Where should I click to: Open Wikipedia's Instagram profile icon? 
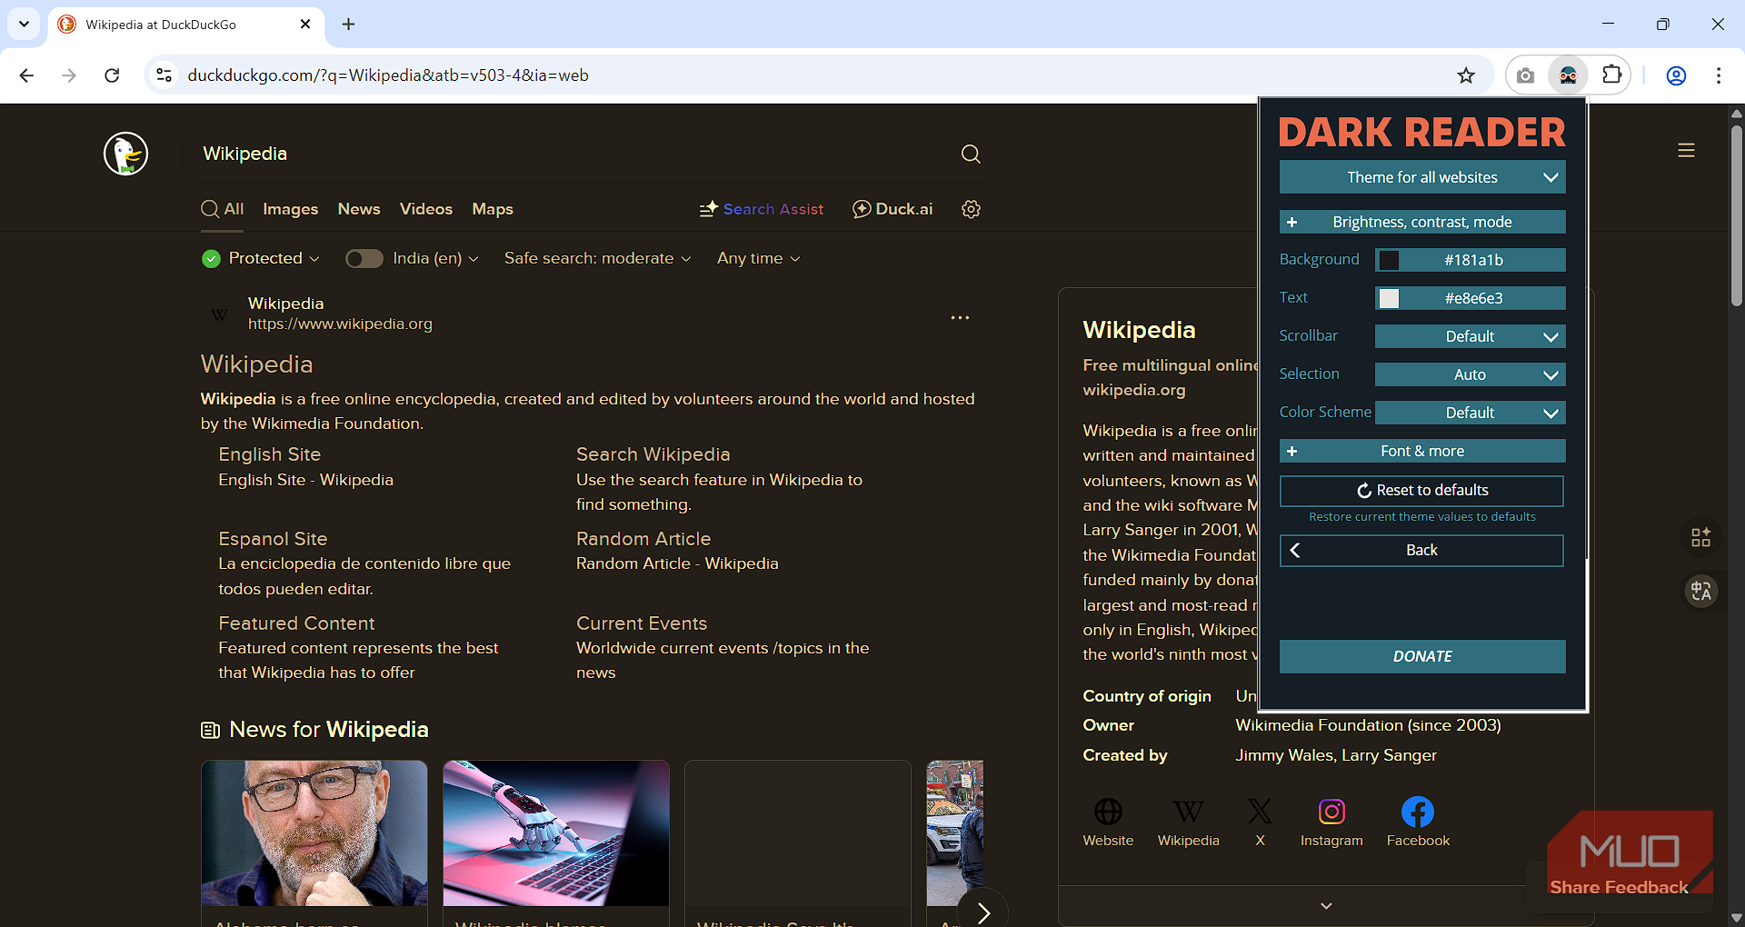(1331, 812)
